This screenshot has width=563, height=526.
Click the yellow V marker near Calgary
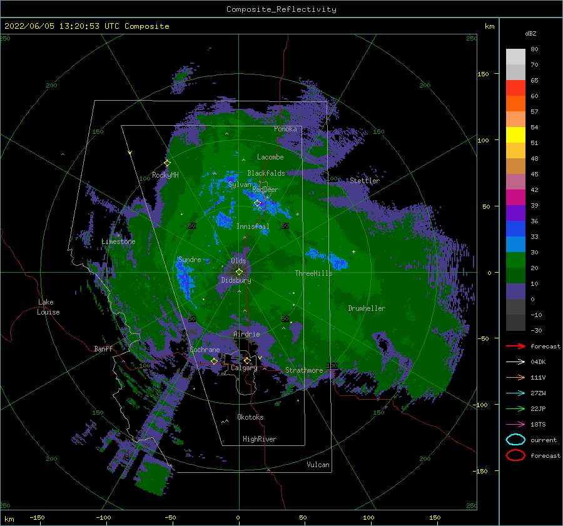[260, 358]
